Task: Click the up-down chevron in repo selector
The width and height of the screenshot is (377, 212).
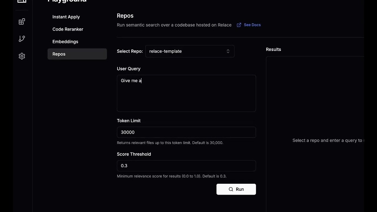Action: click(x=228, y=51)
